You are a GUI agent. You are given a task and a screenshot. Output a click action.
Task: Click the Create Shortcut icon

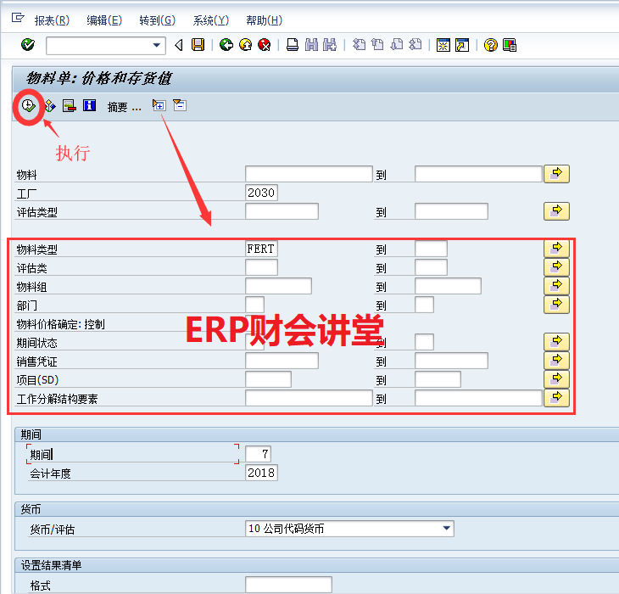(462, 45)
